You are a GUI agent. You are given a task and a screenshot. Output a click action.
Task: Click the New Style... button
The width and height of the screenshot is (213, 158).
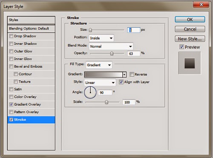coord(190,39)
